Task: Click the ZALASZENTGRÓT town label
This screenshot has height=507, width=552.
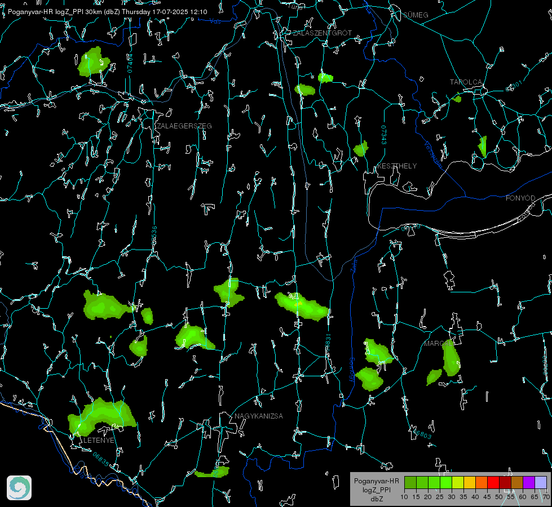Action: tap(323, 33)
